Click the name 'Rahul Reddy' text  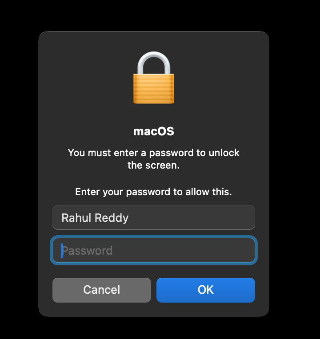point(95,218)
